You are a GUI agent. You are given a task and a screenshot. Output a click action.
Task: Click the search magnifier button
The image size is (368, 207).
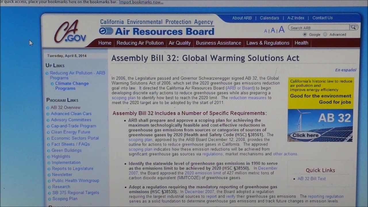click(x=353, y=27)
